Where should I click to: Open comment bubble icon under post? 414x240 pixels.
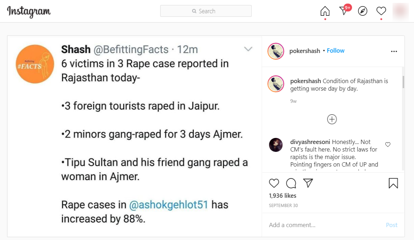click(x=291, y=183)
